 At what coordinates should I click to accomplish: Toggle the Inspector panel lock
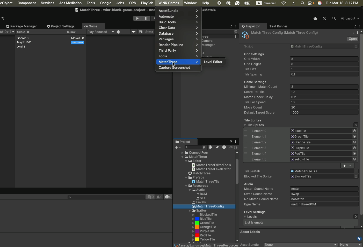[x=355, y=26]
